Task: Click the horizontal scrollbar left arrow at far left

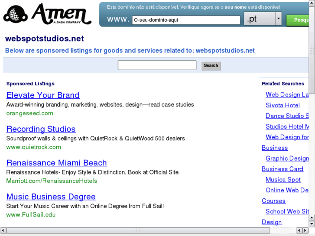Action: tap(3, 230)
